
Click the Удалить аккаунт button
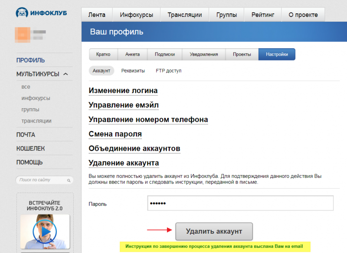click(214, 231)
